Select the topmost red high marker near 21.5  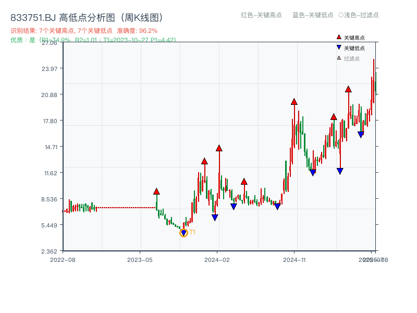(x=348, y=89)
